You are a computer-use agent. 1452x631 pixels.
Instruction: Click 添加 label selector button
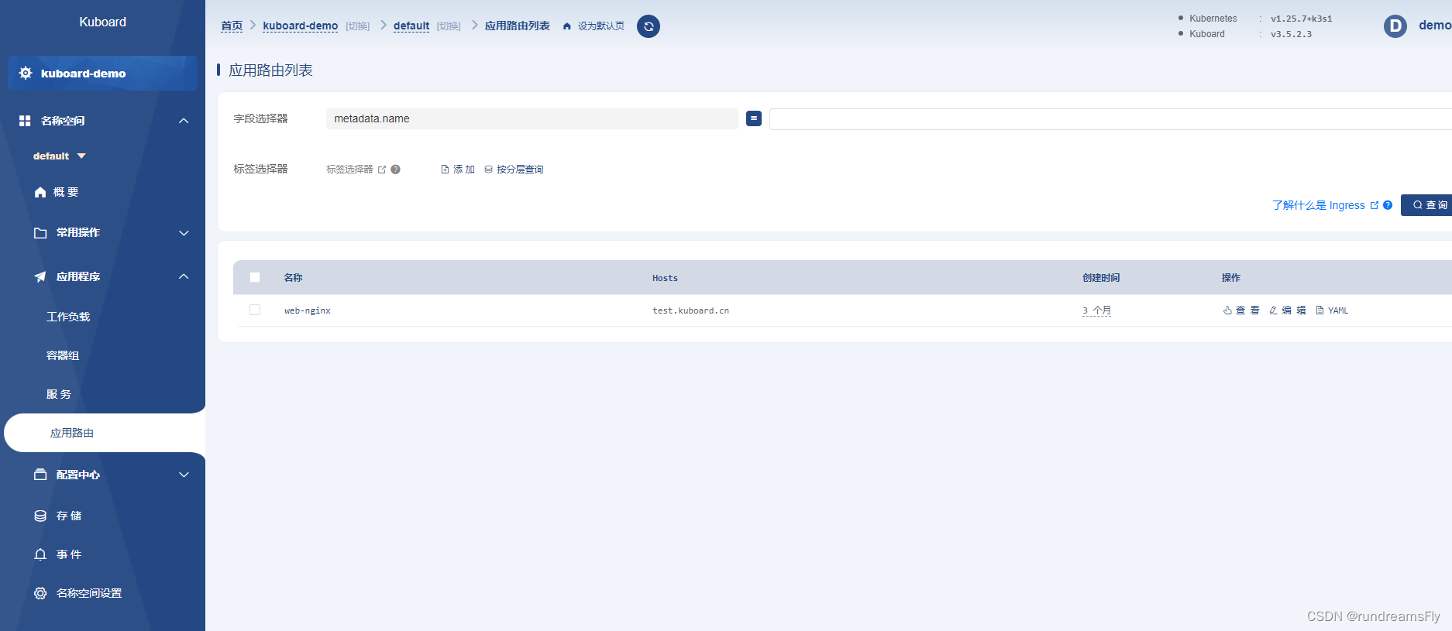(x=458, y=170)
